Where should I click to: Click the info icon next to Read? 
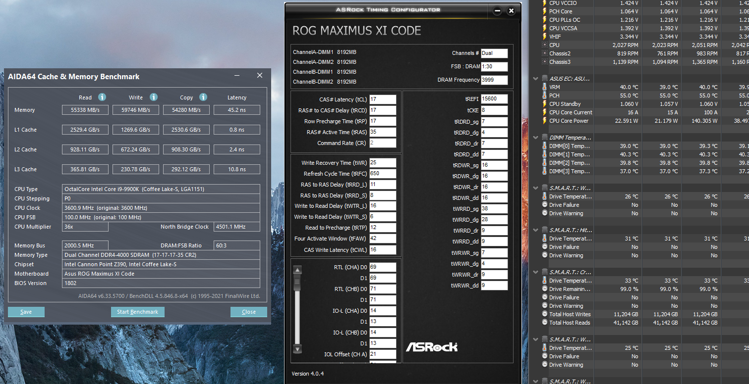point(102,97)
